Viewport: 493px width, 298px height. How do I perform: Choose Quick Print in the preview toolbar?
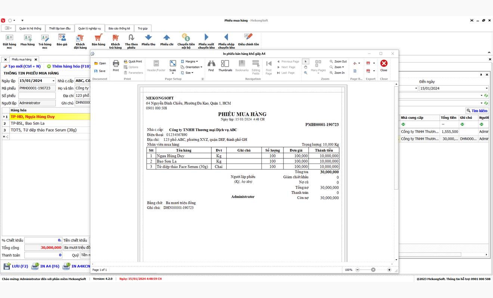[x=133, y=61]
